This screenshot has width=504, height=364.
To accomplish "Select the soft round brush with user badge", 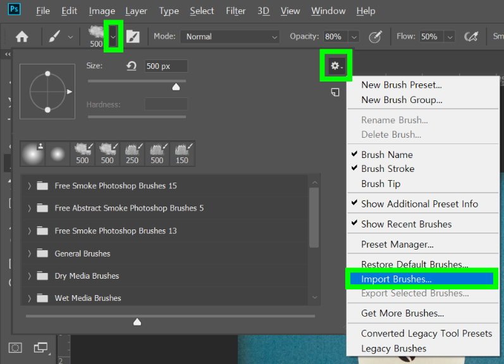I will (32, 154).
